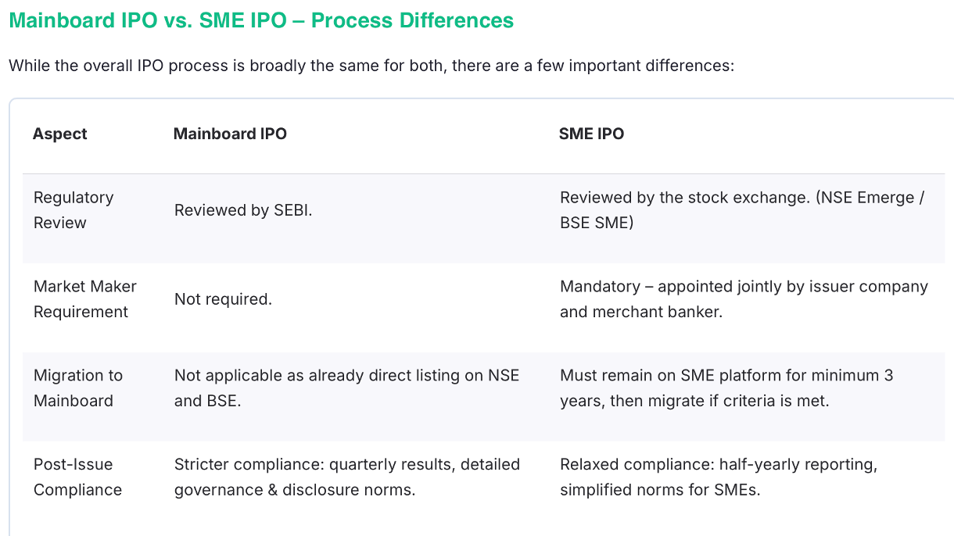
Task: Click the minimum 3 years migration cell
Action: tap(726, 388)
